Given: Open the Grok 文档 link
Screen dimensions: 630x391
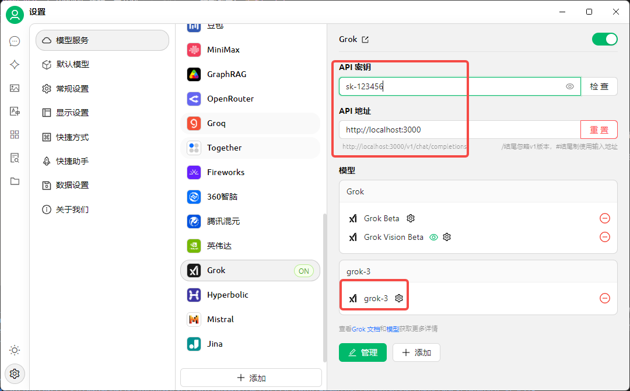Looking at the screenshot, I should (x=366, y=329).
